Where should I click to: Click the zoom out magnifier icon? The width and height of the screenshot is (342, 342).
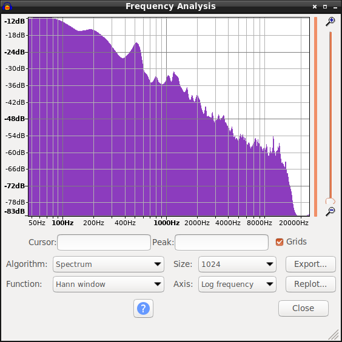click(330, 211)
